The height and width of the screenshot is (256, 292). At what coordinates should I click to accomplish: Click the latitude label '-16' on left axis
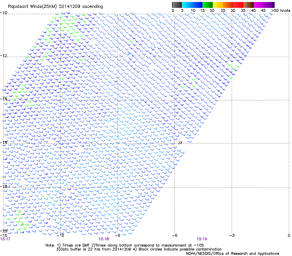tap(4, 143)
